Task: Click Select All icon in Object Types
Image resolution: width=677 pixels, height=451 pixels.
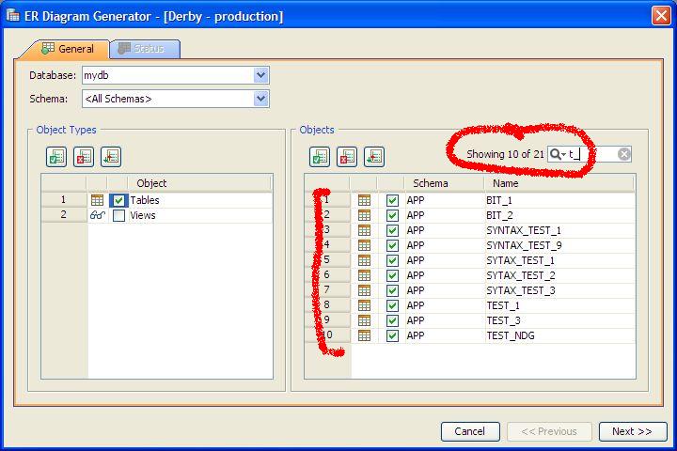Action: [x=56, y=157]
